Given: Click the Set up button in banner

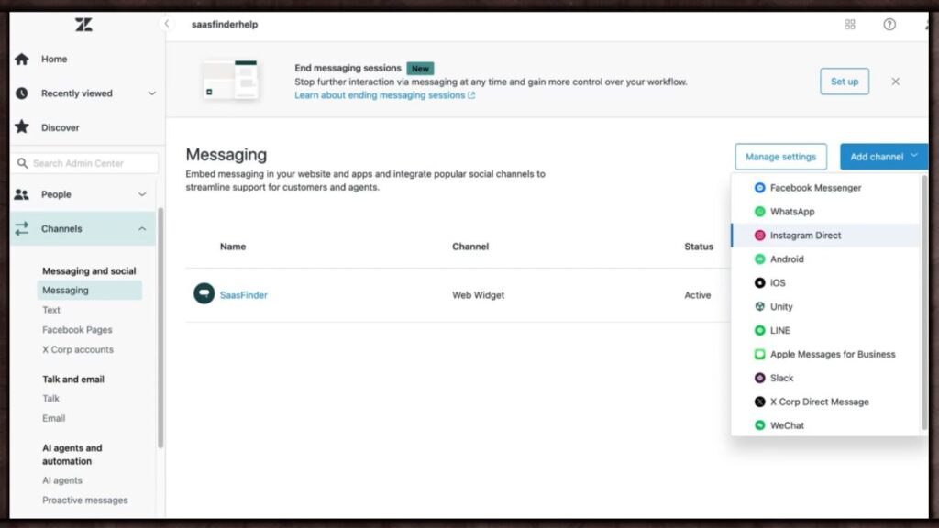Looking at the screenshot, I should tap(845, 82).
